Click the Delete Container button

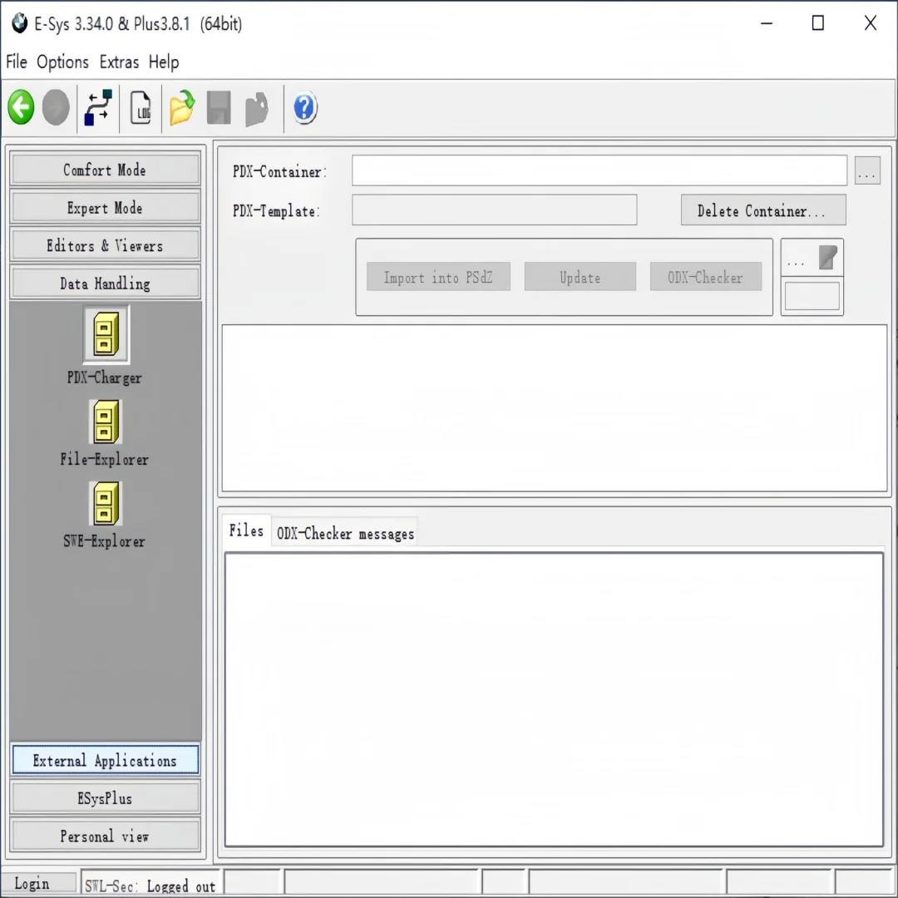coord(762,210)
